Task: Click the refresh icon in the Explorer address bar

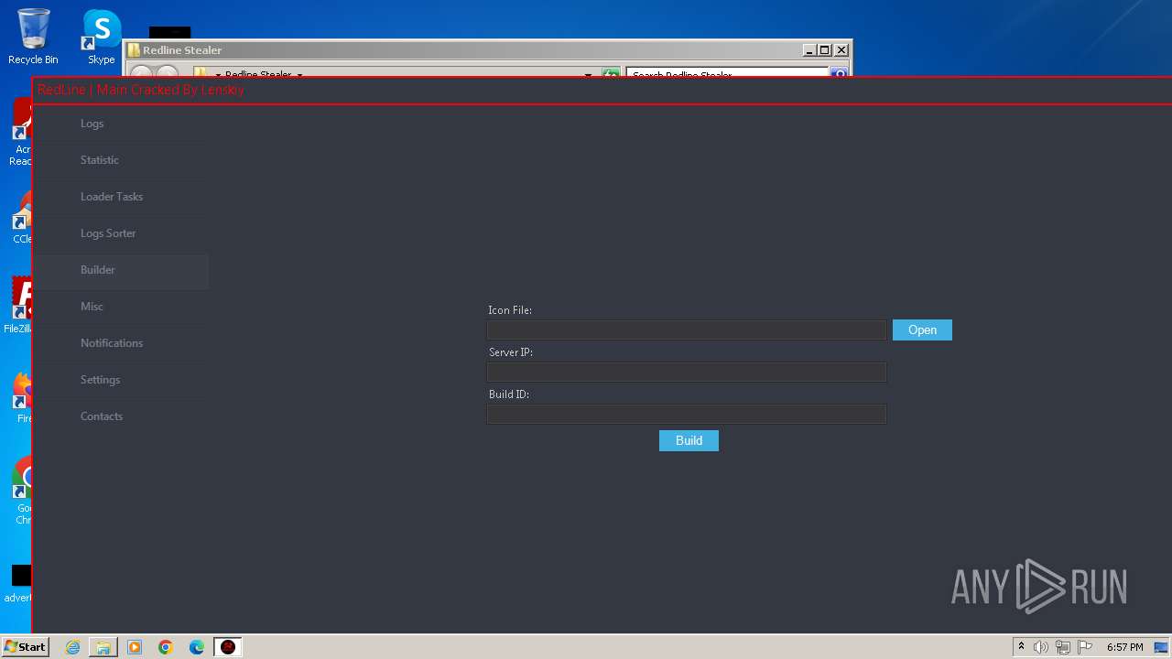Action: [611, 73]
